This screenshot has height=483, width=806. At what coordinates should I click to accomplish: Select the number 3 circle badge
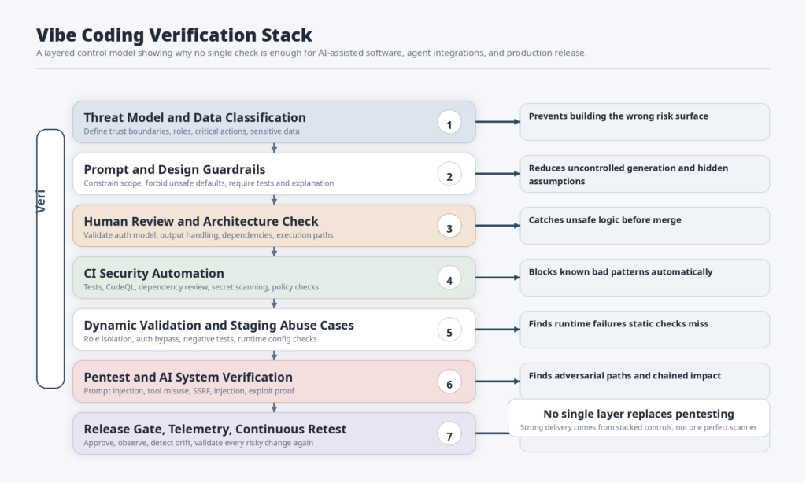pos(449,227)
